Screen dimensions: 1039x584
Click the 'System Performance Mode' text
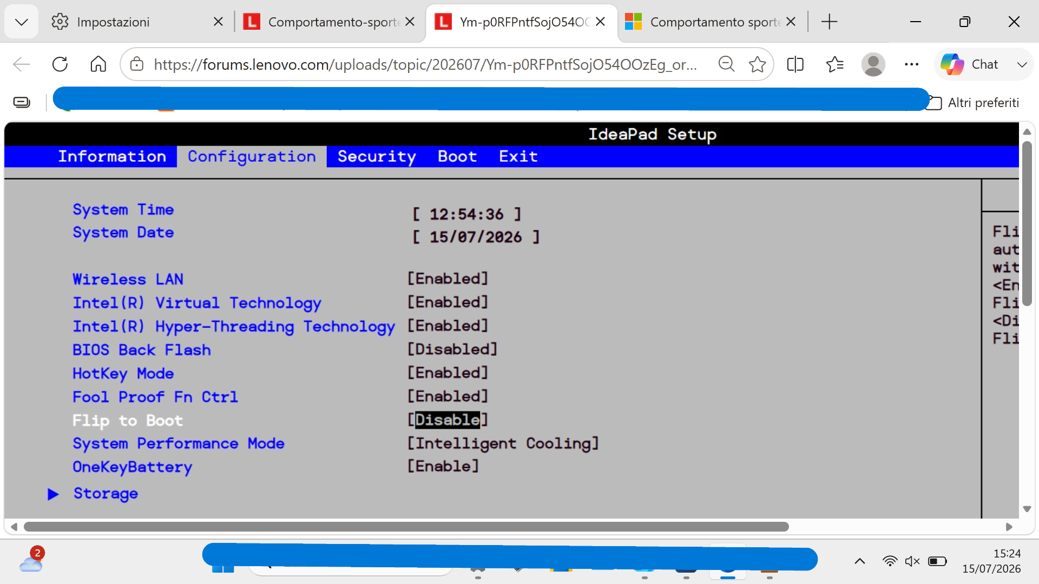(179, 444)
